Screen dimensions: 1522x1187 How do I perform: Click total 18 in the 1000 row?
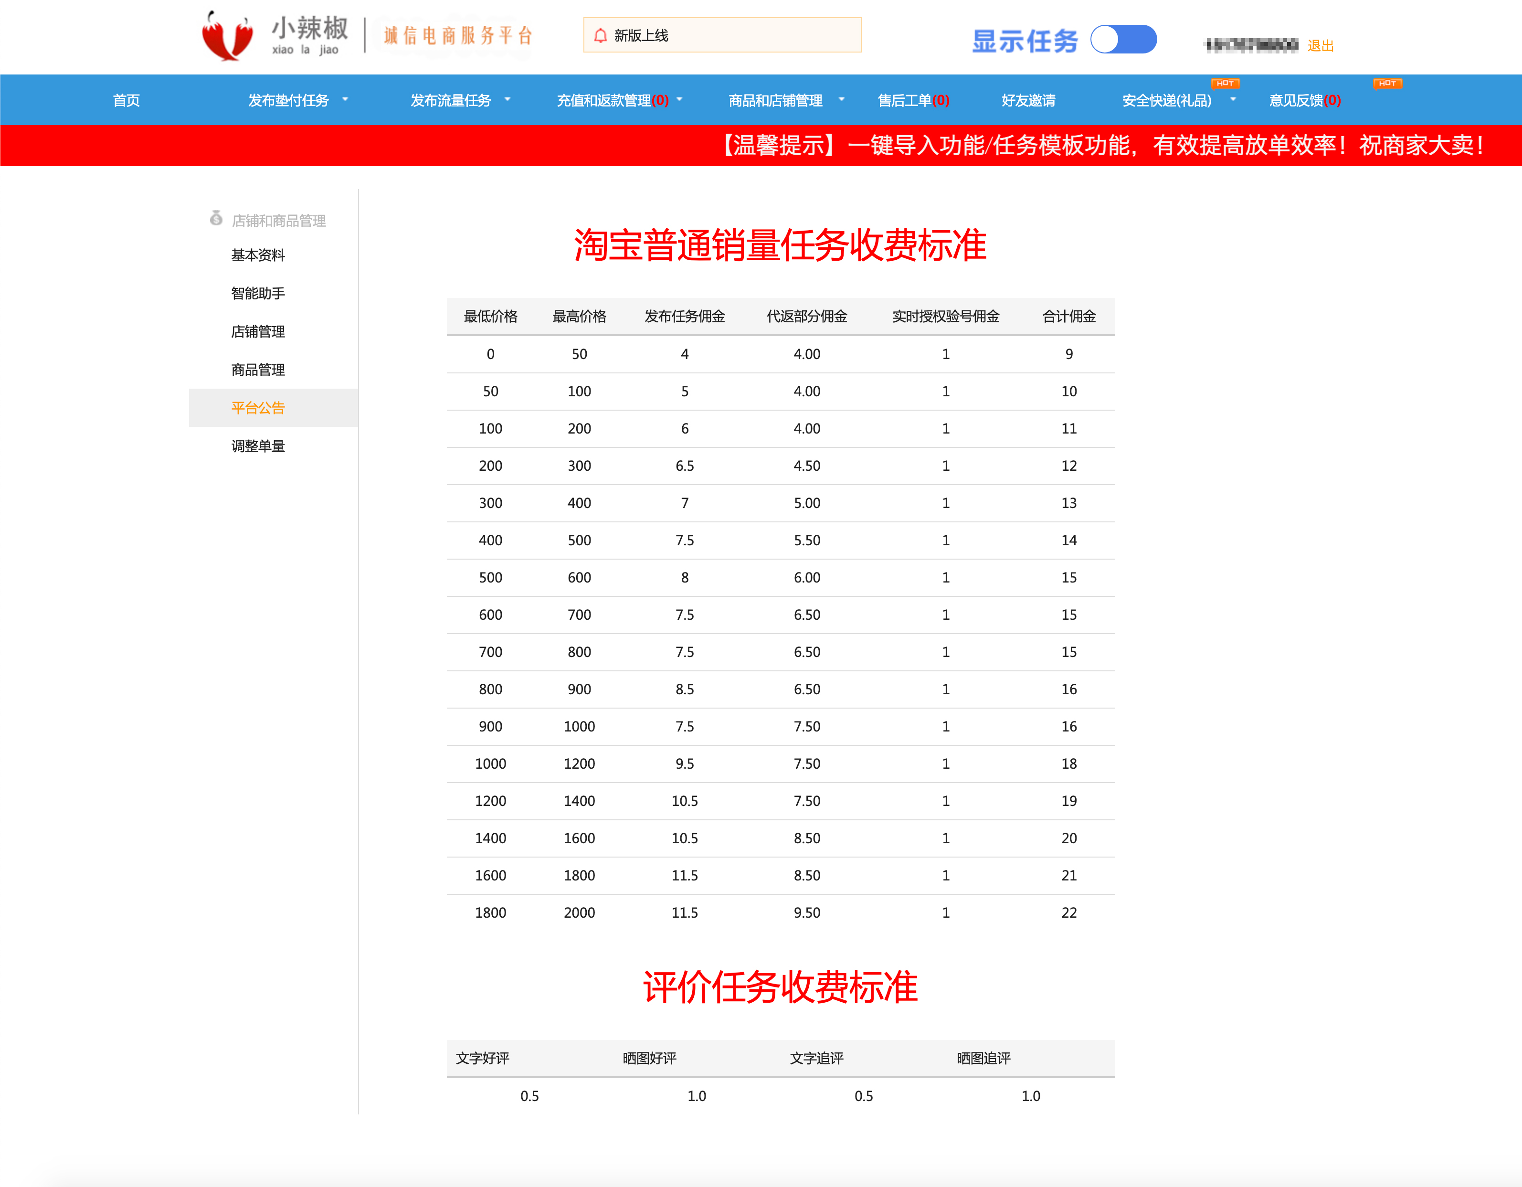pos(1069,764)
